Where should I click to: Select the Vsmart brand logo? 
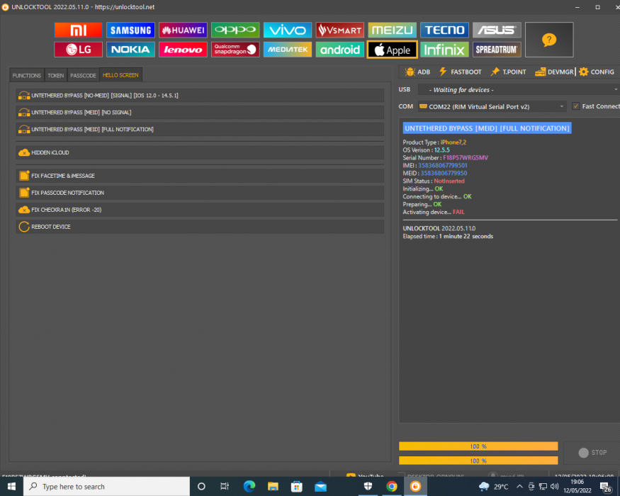pos(339,30)
